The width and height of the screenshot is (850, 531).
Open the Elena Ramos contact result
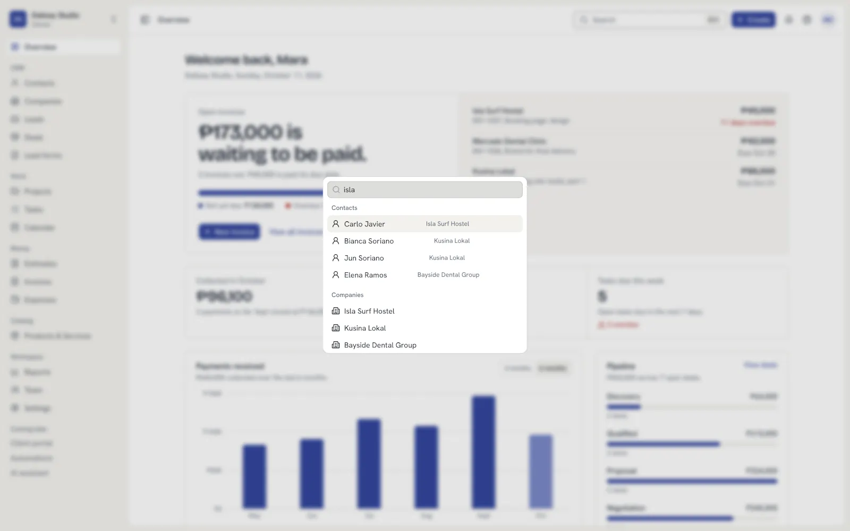pyautogui.click(x=425, y=275)
